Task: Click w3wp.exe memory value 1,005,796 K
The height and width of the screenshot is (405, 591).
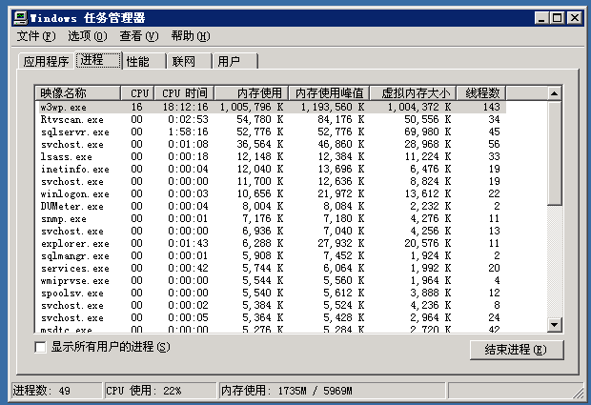Action: pyautogui.click(x=252, y=107)
